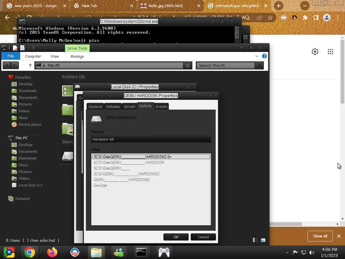
Task: Open the game controller taskbar app
Action: [164, 252]
